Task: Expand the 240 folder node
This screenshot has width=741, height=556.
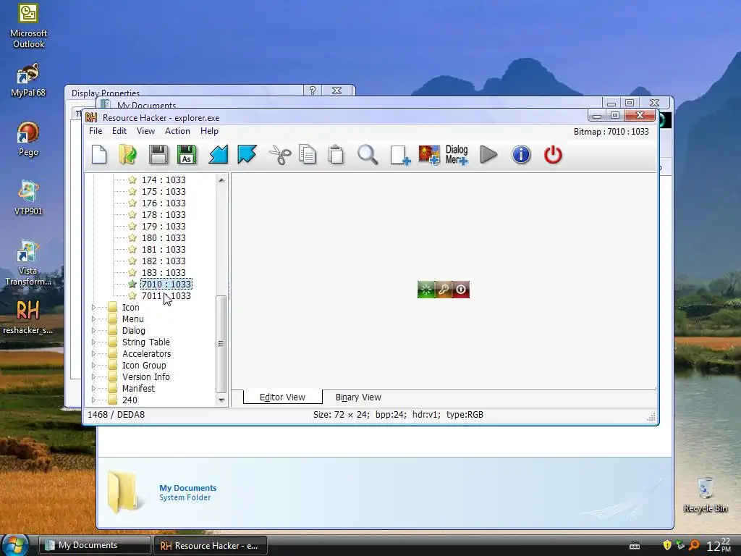Action: click(x=93, y=400)
